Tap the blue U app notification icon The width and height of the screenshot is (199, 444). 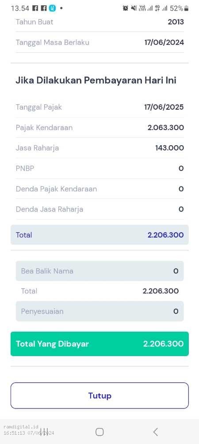pyautogui.click(x=53, y=8)
